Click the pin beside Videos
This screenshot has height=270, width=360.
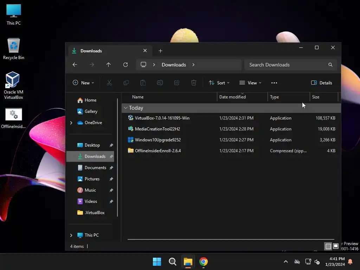click(x=111, y=201)
